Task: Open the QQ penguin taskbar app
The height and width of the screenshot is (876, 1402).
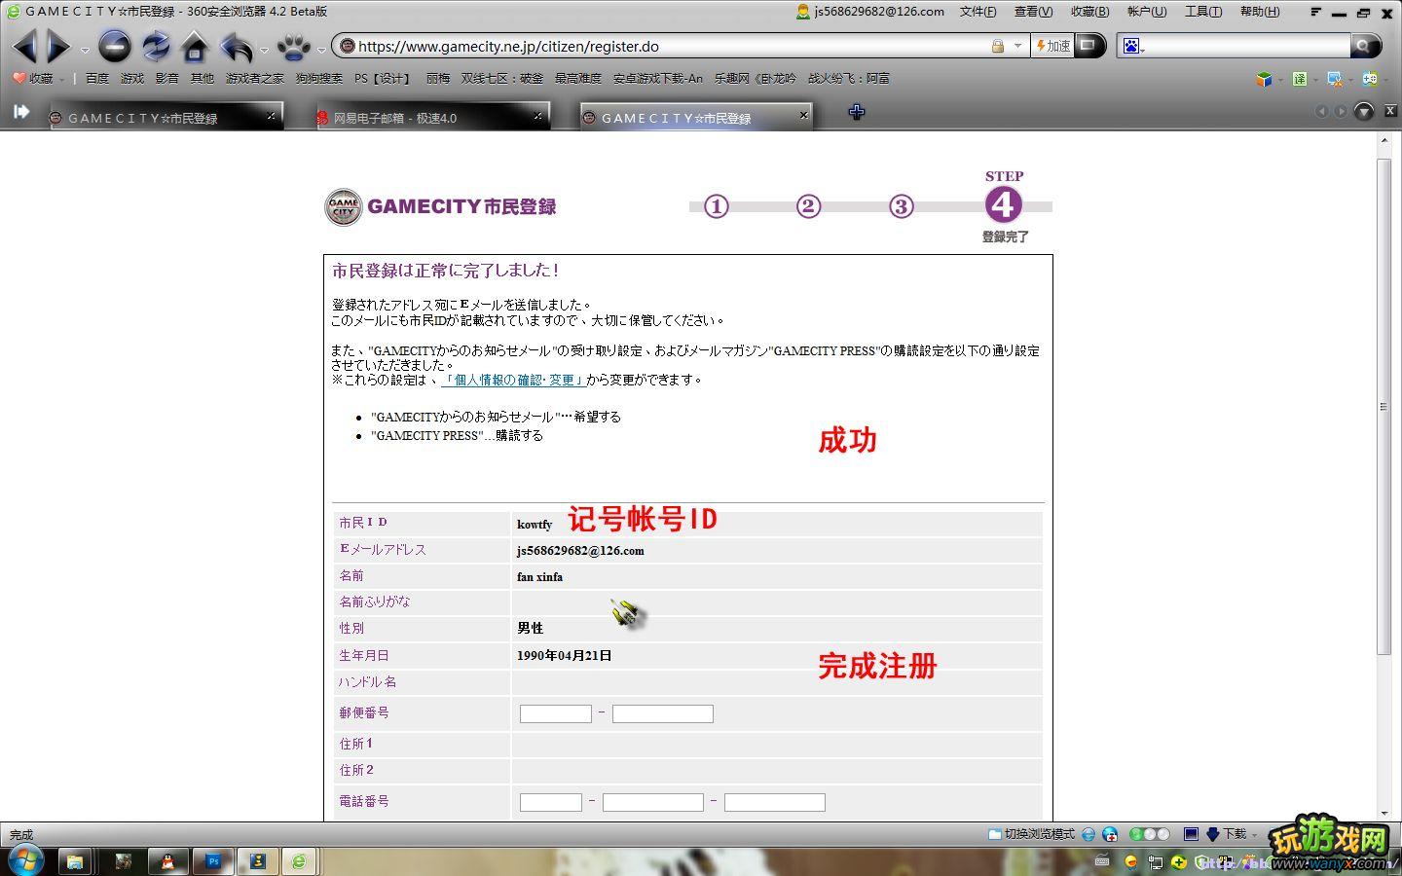Action: coord(168,861)
